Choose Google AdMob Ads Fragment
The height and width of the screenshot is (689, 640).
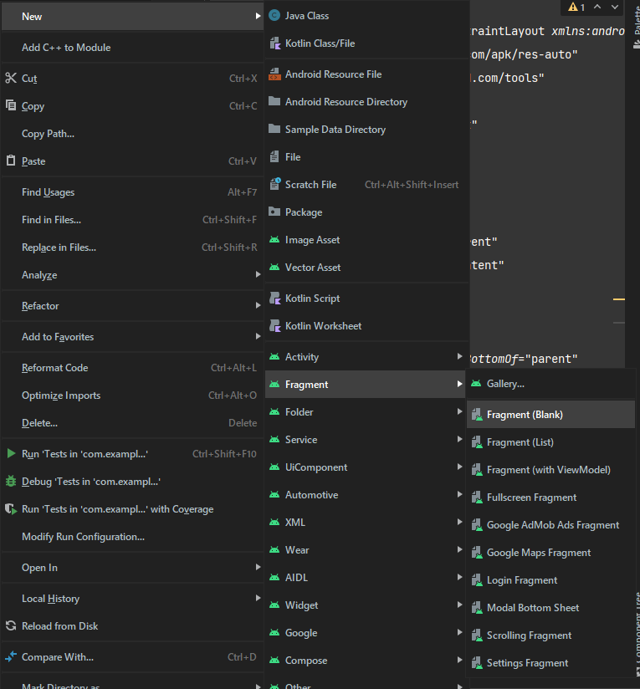[550, 525]
